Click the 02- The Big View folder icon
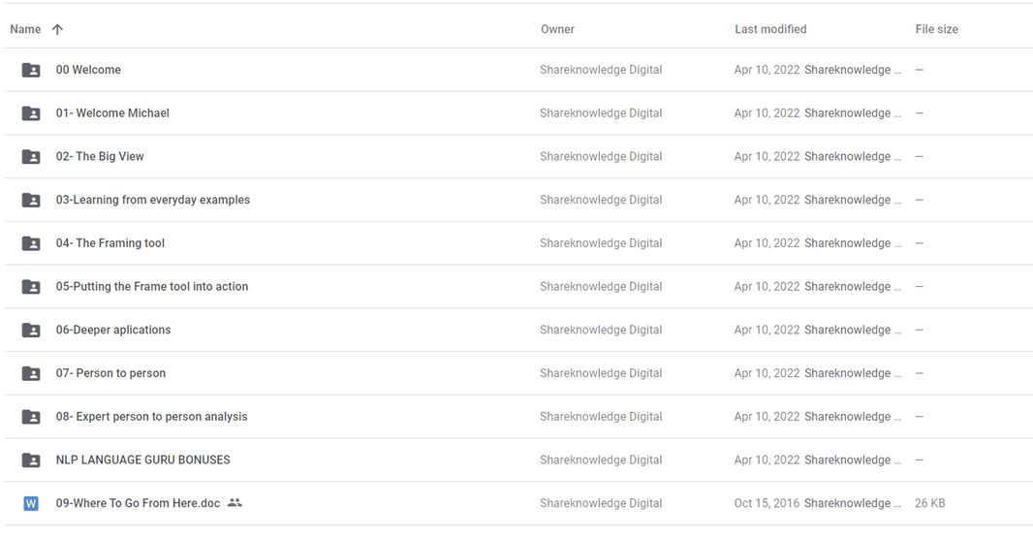 click(x=31, y=157)
